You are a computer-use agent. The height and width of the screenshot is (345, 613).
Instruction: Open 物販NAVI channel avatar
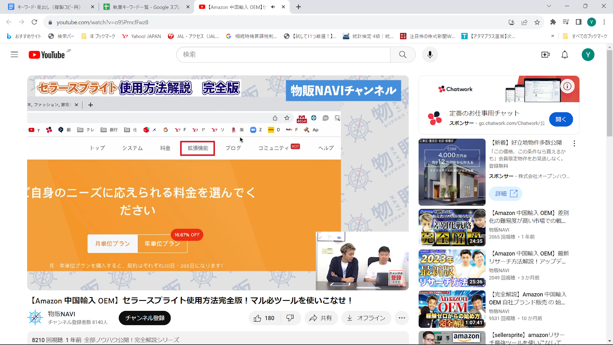coord(35,317)
